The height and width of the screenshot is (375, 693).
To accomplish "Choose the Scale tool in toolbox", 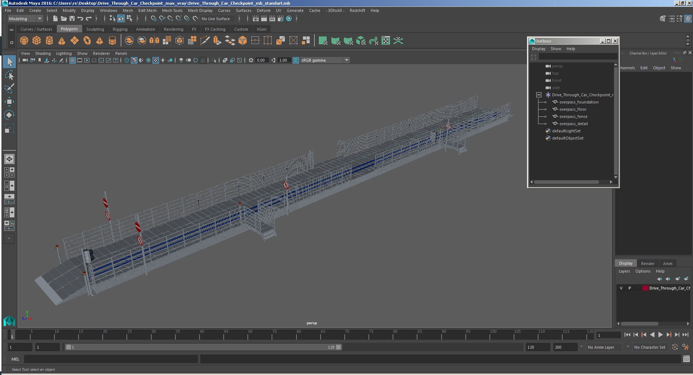I will [9, 128].
